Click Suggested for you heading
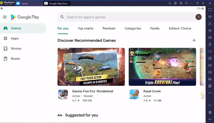Viewport: 214px width, 123px height. tap(82, 115)
